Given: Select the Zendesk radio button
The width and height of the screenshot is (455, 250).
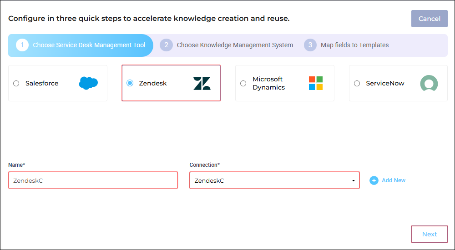Looking at the screenshot, I should click(x=130, y=83).
